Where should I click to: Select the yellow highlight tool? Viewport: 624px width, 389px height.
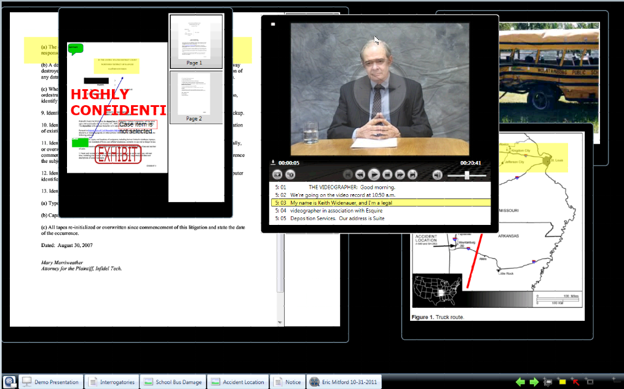click(x=562, y=382)
